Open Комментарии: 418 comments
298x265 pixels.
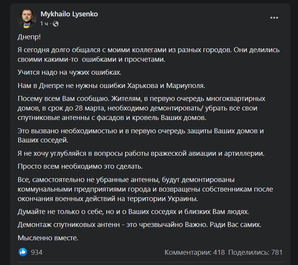pyautogui.click(x=195, y=252)
